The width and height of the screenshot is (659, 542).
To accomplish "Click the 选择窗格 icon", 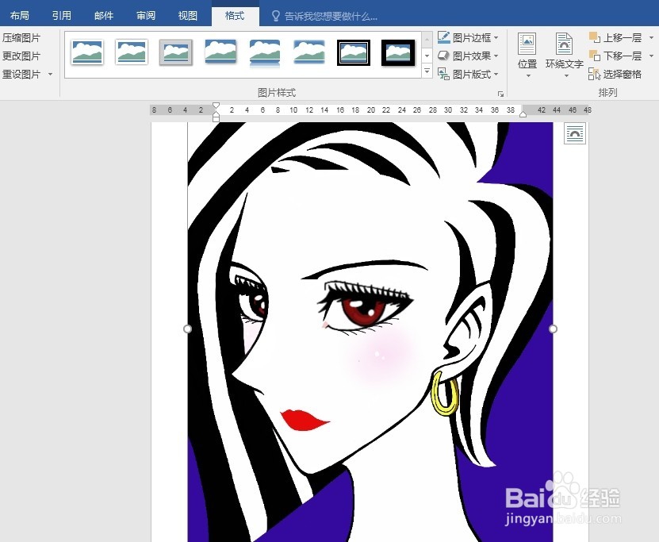I will coord(595,74).
